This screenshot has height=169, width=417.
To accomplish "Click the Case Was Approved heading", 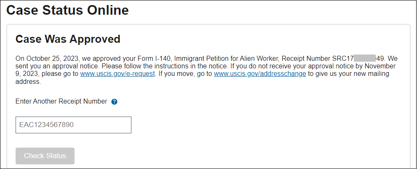I will tap(68, 39).
